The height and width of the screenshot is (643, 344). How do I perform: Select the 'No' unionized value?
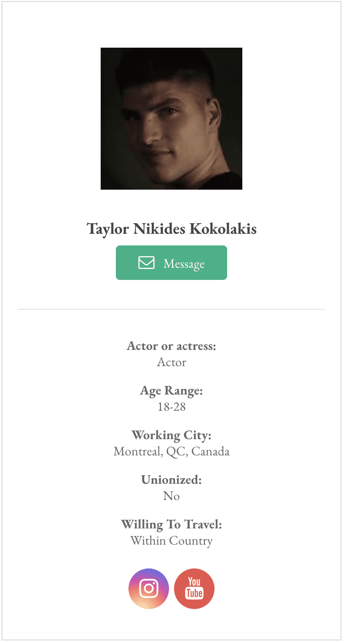point(171,496)
